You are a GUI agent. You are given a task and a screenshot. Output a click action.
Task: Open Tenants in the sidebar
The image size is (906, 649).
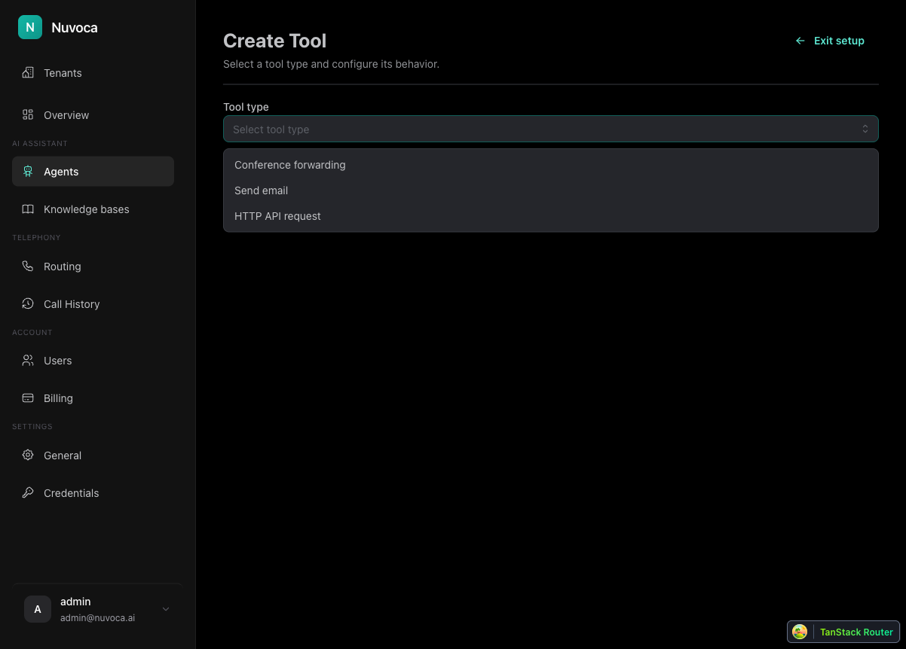coord(93,73)
